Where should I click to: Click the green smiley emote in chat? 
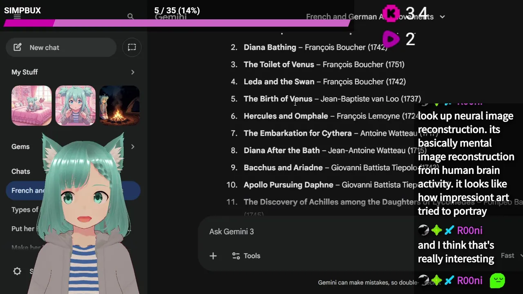point(497,281)
